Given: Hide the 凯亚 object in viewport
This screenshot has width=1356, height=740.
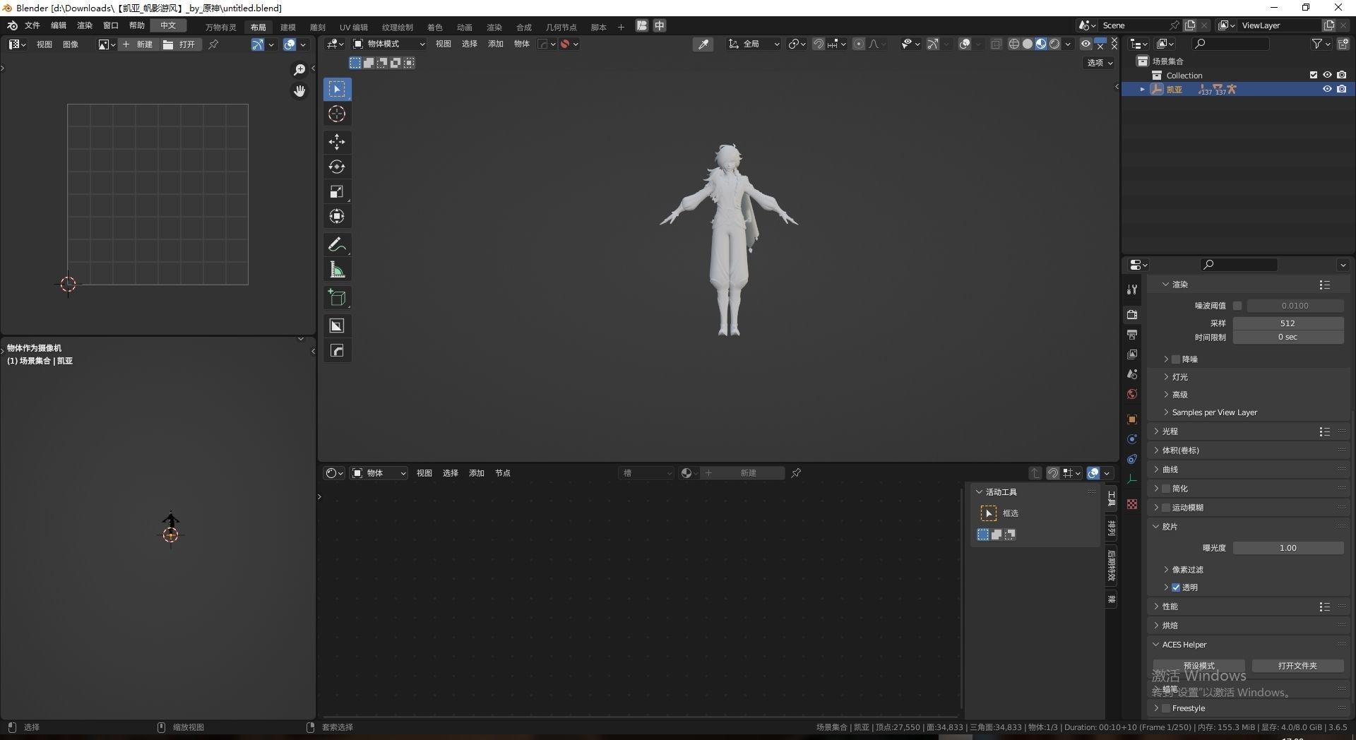Looking at the screenshot, I should pos(1327,89).
